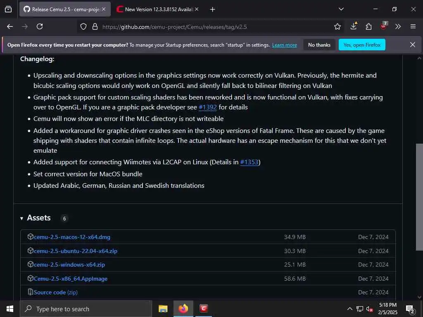The height and width of the screenshot is (317, 423).
Task: Click the 34.9 MB file size
Action: click(295, 237)
